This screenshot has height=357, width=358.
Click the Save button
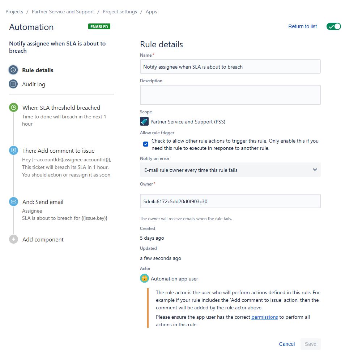click(x=310, y=344)
